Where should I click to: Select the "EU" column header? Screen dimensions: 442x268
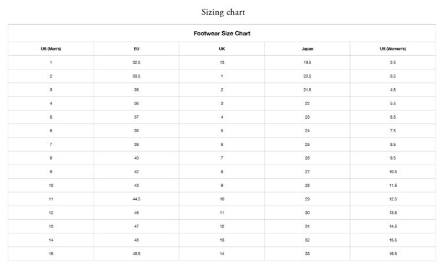click(136, 49)
